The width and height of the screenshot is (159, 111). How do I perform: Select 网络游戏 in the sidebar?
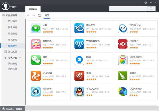[12, 34]
